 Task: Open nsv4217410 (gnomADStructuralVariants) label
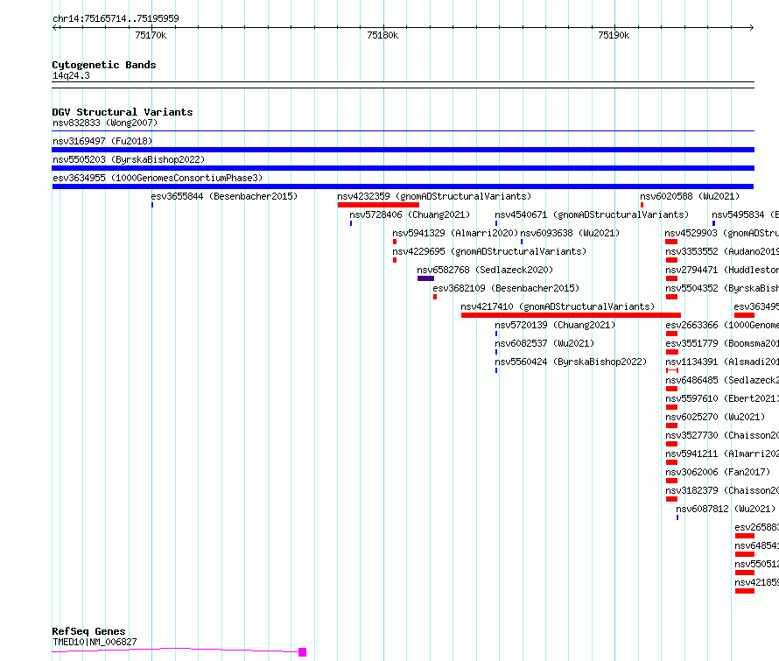click(x=558, y=306)
